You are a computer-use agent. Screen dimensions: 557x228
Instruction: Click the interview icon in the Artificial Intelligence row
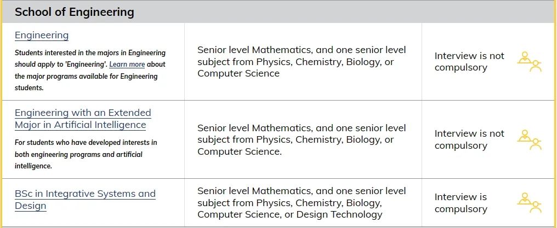pos(529,139)
